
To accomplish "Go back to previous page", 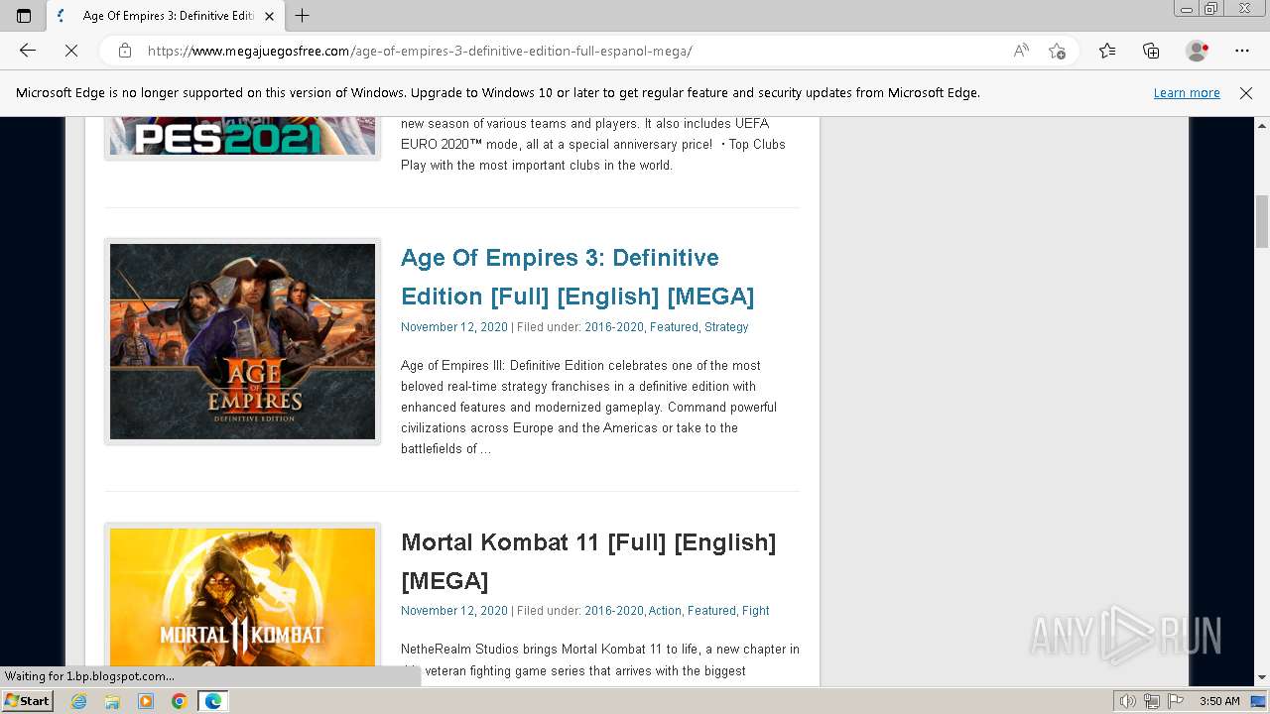I will [x=28, y=51].
